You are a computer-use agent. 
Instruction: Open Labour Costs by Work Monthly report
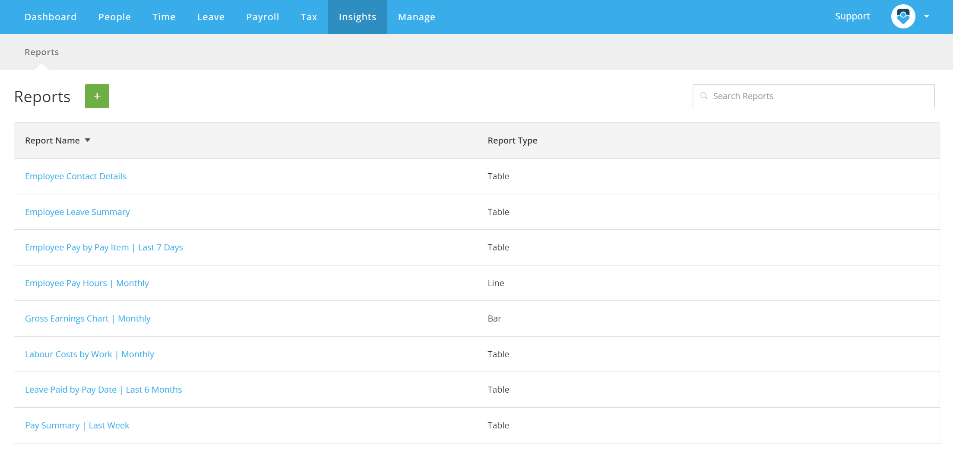(x=89, y=354)
